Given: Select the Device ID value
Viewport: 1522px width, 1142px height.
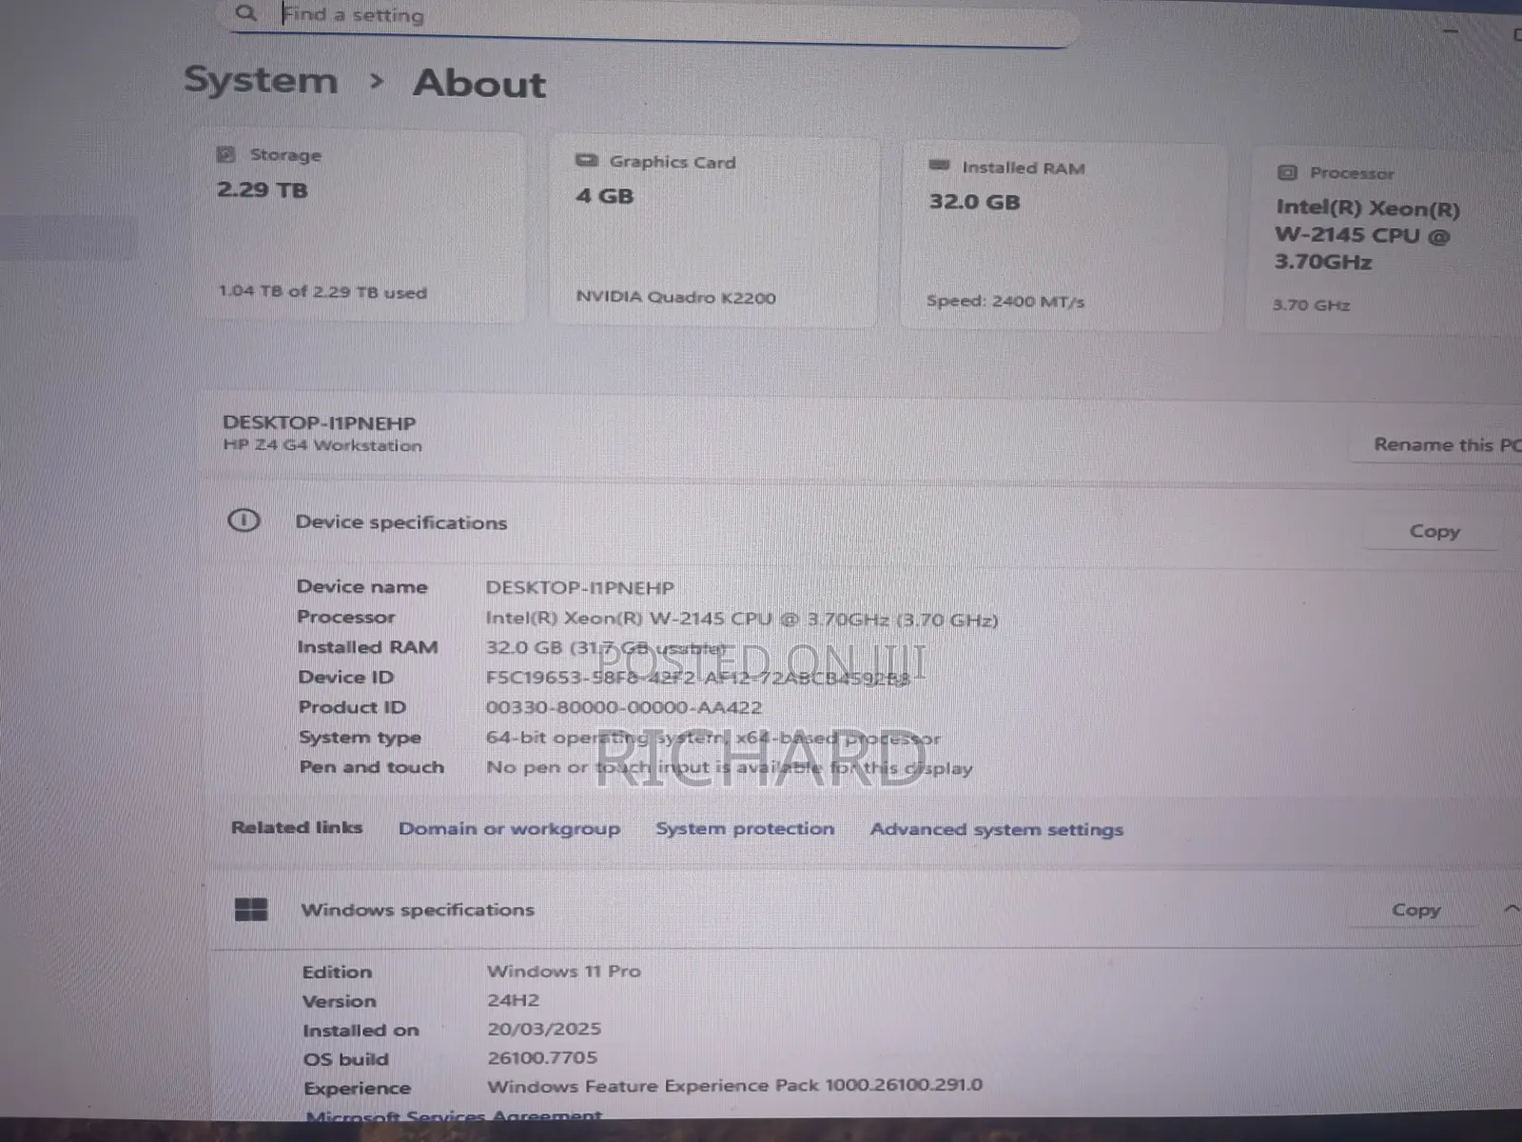Looking at the screenshot, I should coord(699,678).
